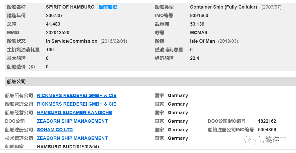This screenshot has height=153, width=296.
Task: Open SOHAM CO LTD registered owner link
Action: [x=55, y=130]
